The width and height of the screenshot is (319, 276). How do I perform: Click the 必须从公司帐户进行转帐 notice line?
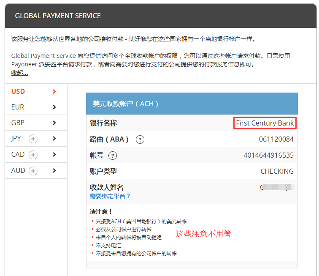pos(124,230)
